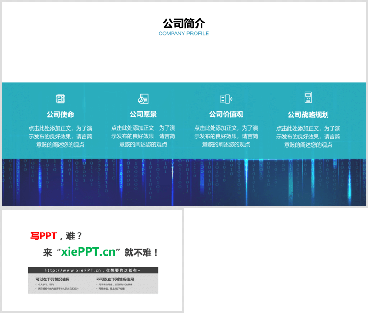Click the chart document icon above 公司愿景
The image size is (368, 313).
[x=143, y=99]
